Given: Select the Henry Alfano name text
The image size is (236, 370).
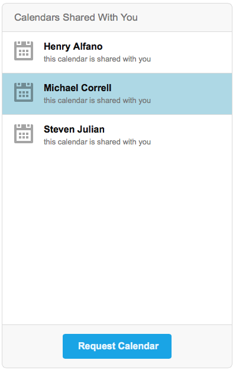Looking at the screenshot, I should pyautogui.click(x=73, y=47).
